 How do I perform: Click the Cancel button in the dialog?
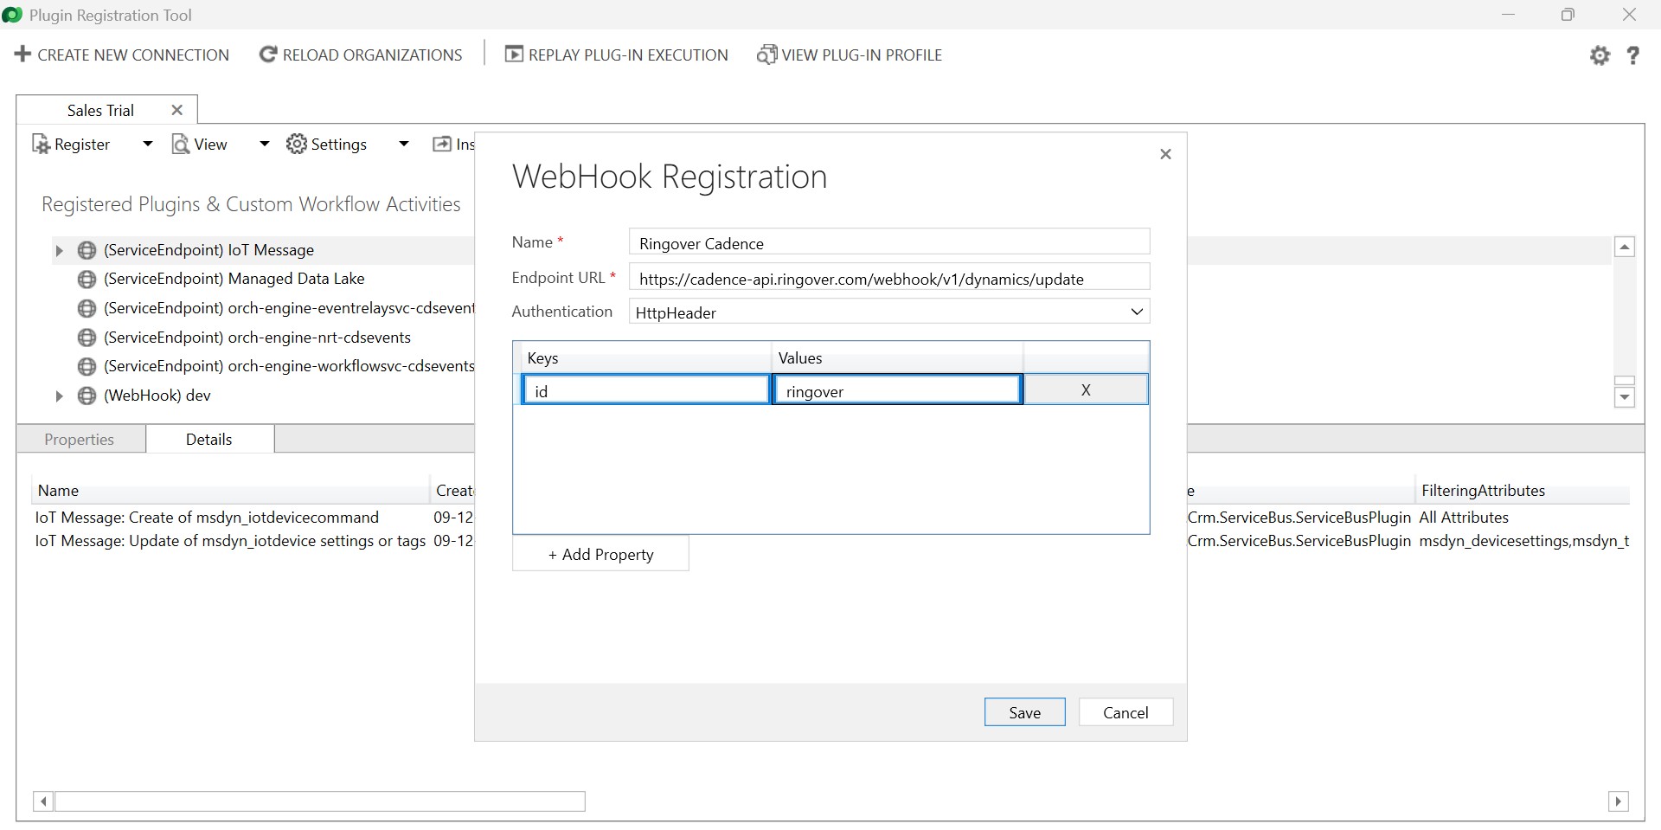1126,712
